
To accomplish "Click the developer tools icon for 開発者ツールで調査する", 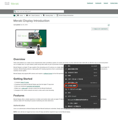I will [x=66, y=106].
